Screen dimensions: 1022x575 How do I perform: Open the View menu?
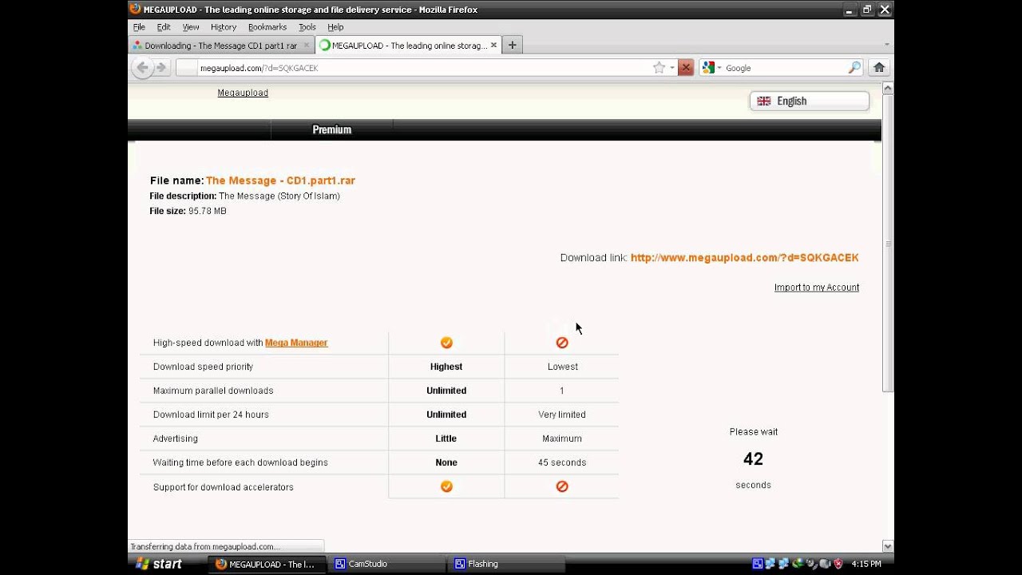click(191, 27)
